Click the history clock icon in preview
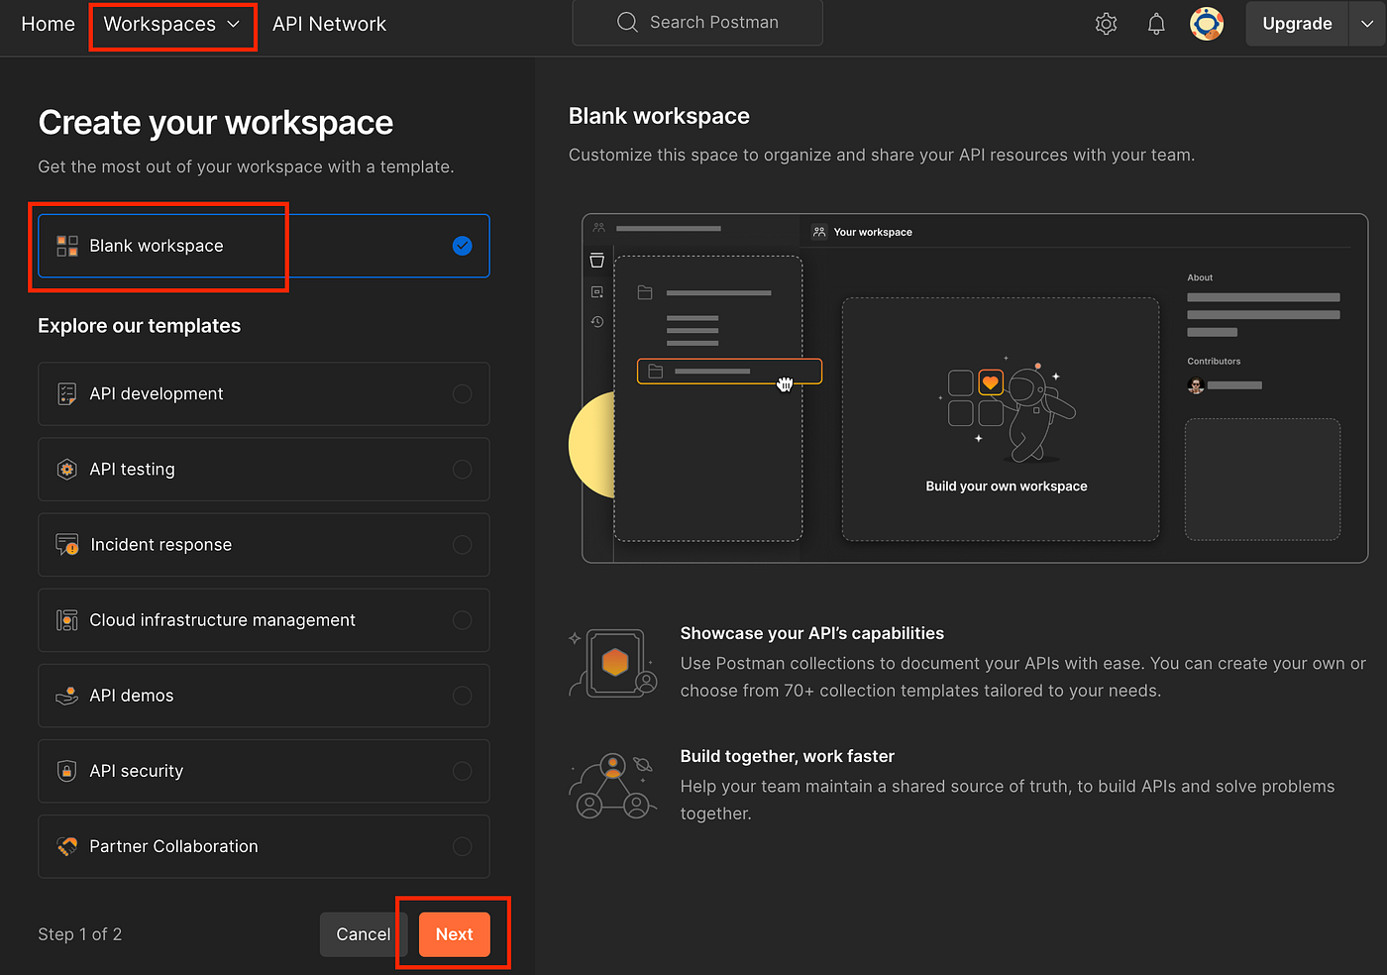Image resolution: width=1387 pixels, height=975 pixels. [597, 322]
